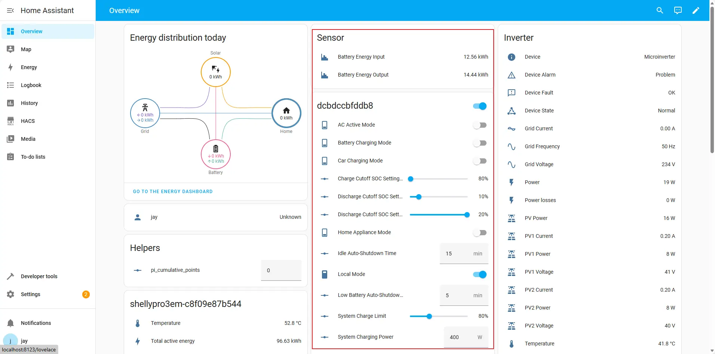This screenshot has height=354, width=715.
Task: Open Developer tools in the sidebar
Action: pos(39,276)
